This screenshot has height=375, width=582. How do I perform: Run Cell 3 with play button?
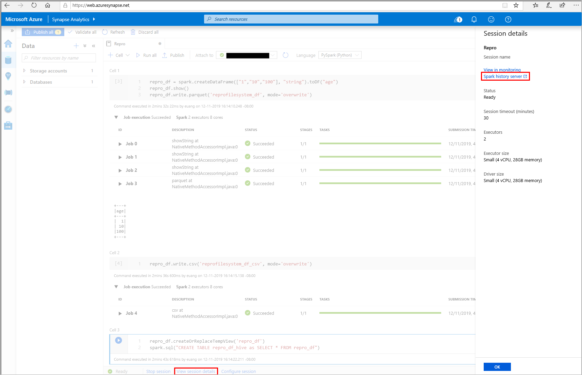pos(118,340)
